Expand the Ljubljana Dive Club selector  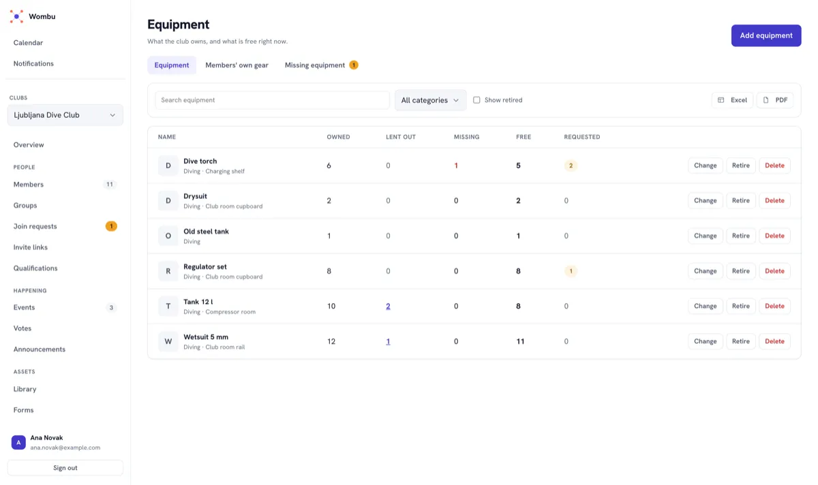tap(65, 115)
